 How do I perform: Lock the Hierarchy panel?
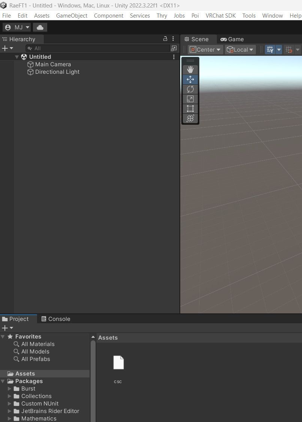point(165,39)
